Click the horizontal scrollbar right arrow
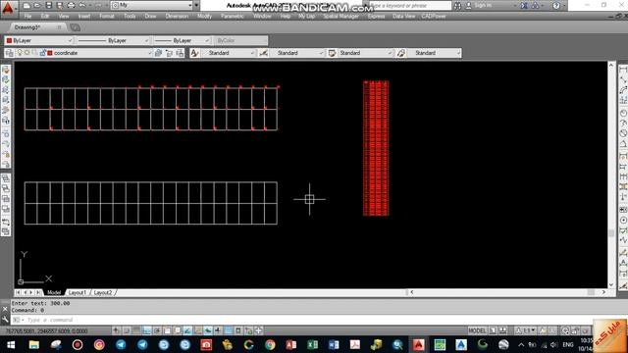This screenshot has height=353, width=628. point(603,292)
